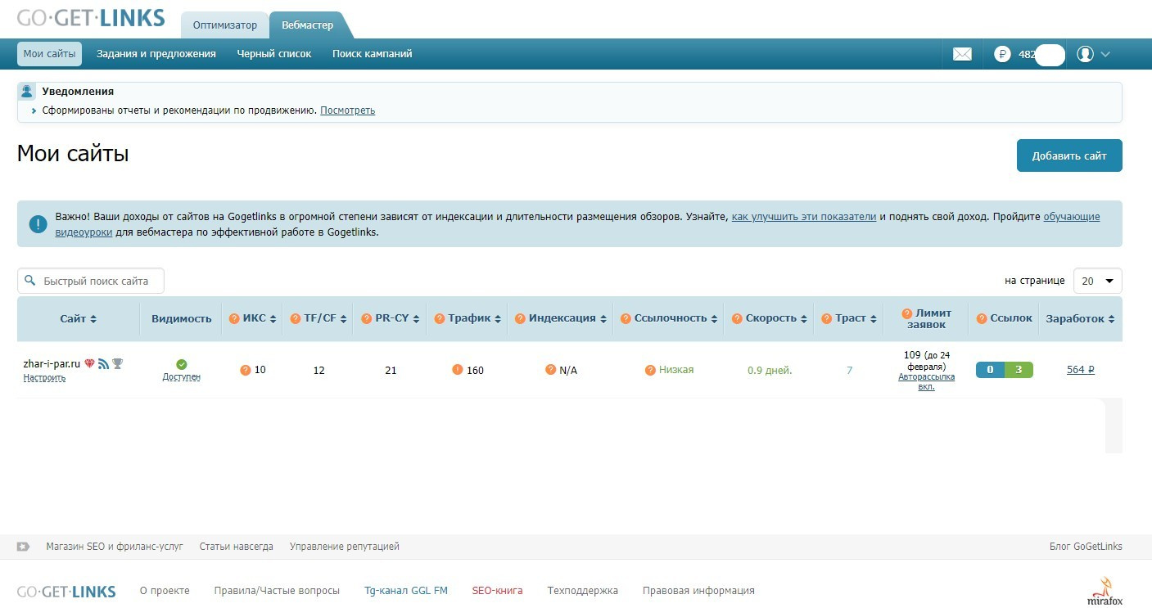The height and width of the screenshot is (608, 1152).
Task: Click the help icon next to ИКС
Action: 234,318
